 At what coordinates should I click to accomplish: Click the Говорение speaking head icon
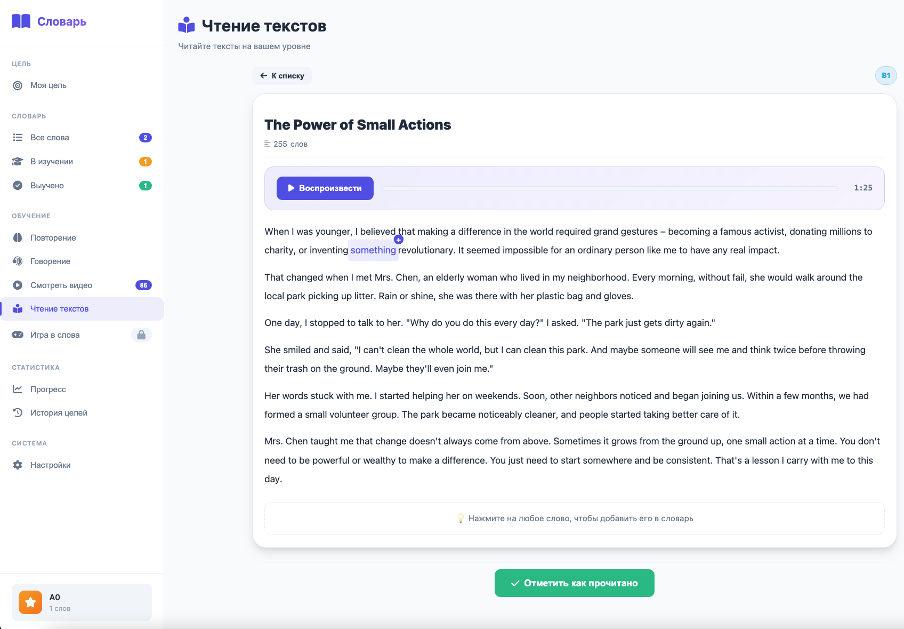(18, 261)
